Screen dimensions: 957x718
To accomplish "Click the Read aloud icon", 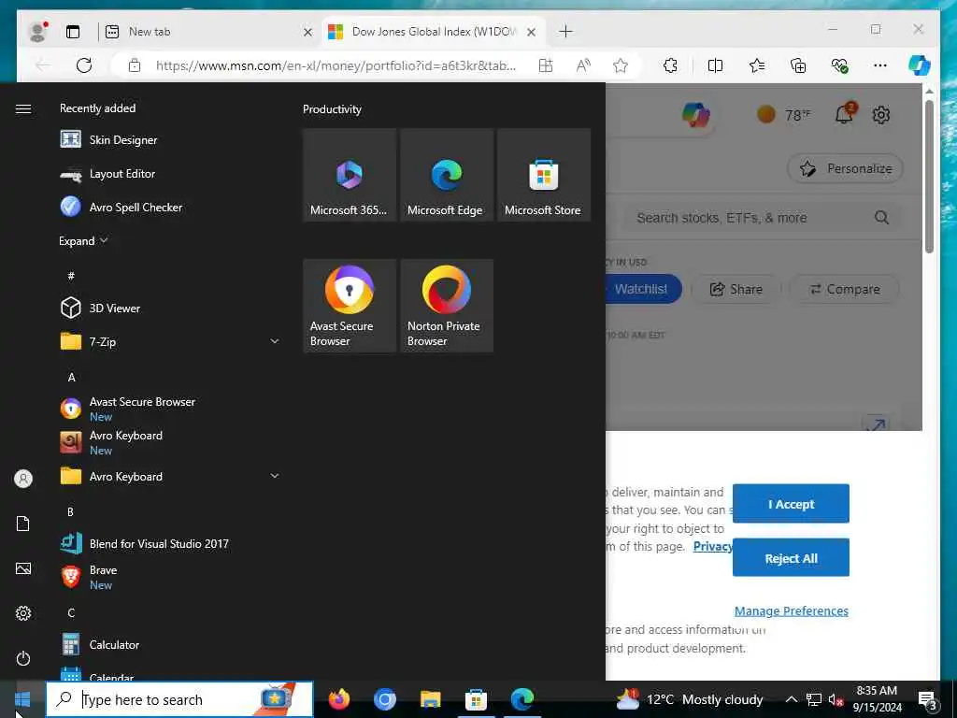I will (x=583, y=65).
